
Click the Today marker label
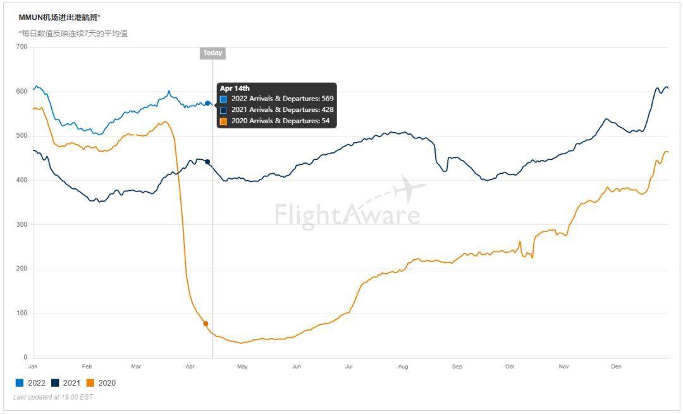[212, 53]
